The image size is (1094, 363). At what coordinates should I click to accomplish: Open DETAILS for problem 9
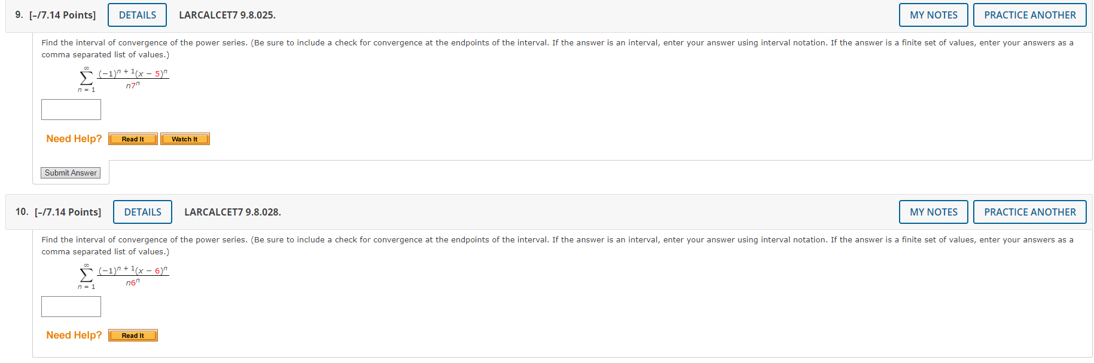(136, 15)
